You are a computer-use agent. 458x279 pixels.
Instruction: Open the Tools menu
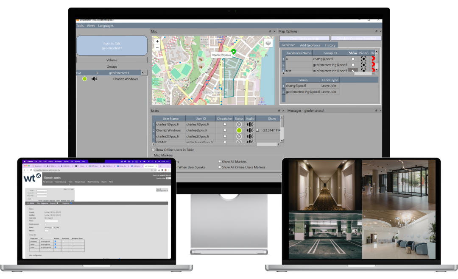(80, 26)
